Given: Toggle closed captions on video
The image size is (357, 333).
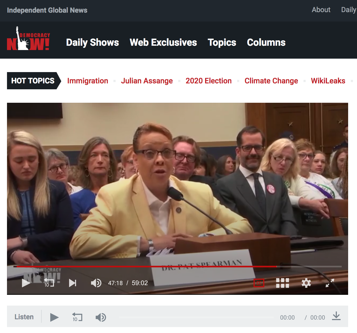Looking at the screenshot, I should point(259,283).
